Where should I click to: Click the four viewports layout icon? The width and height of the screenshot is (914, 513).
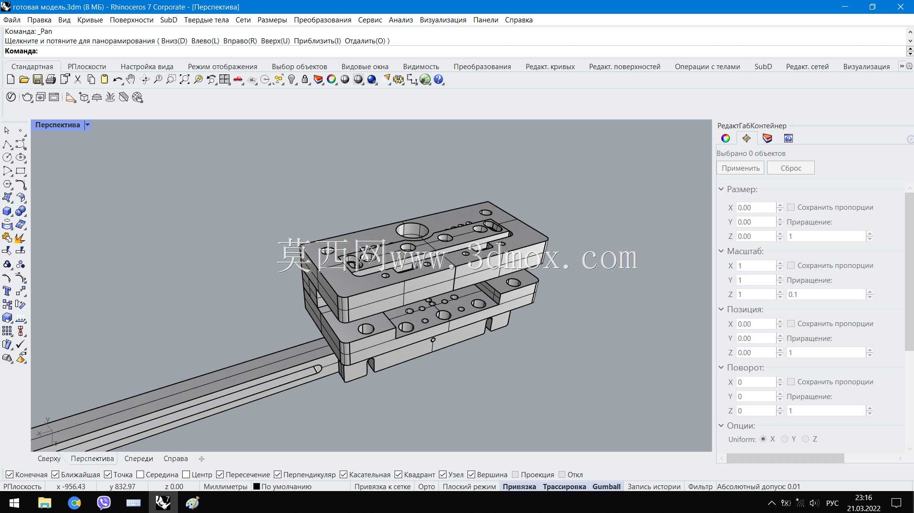tap(225, 80)
